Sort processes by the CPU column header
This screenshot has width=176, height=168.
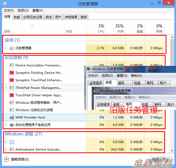coord(101,29)
